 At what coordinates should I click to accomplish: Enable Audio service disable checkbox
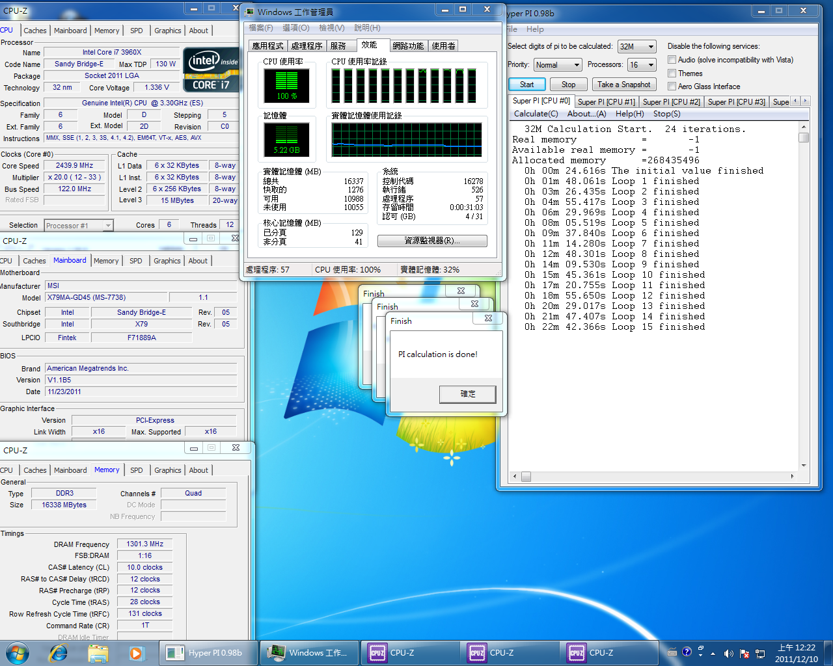pyautogui.click(x=672, y=60)
